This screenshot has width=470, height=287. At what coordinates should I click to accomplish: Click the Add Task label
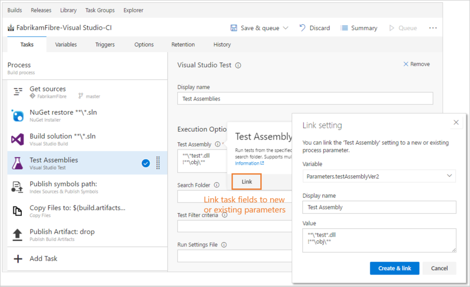pos(44,258)
